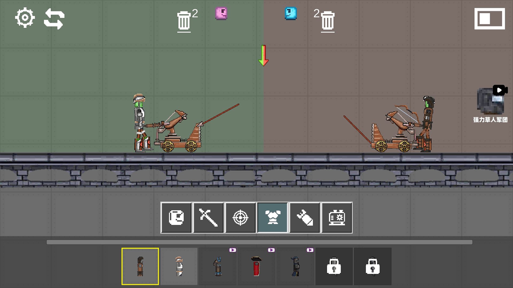This screenshot has height=288, width=513.
Task: Click the first locked padlock slot
Action: (x=334, y=266)
